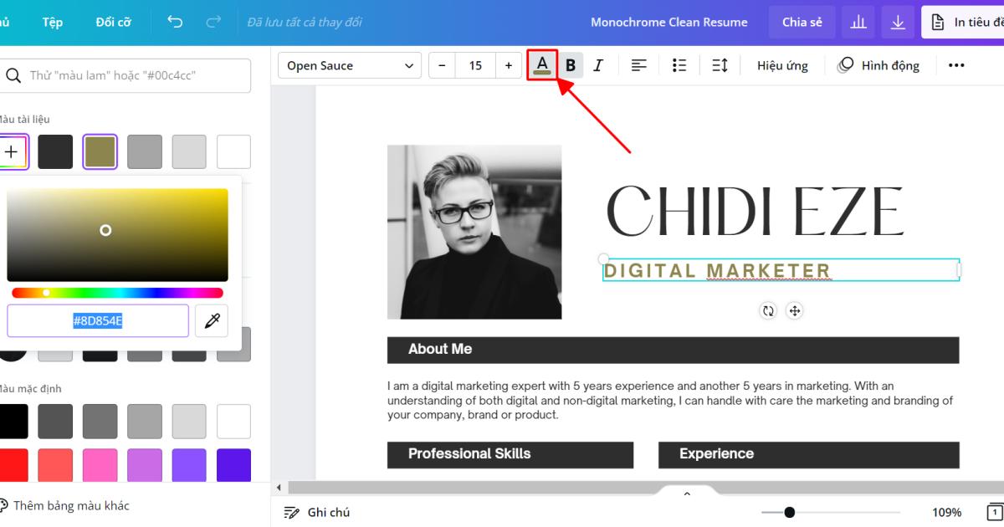This screenshot has width=1004, height=527.
Task: Open the three-dot more options menu
Action: pyautogui.click(x=956, y=65)
